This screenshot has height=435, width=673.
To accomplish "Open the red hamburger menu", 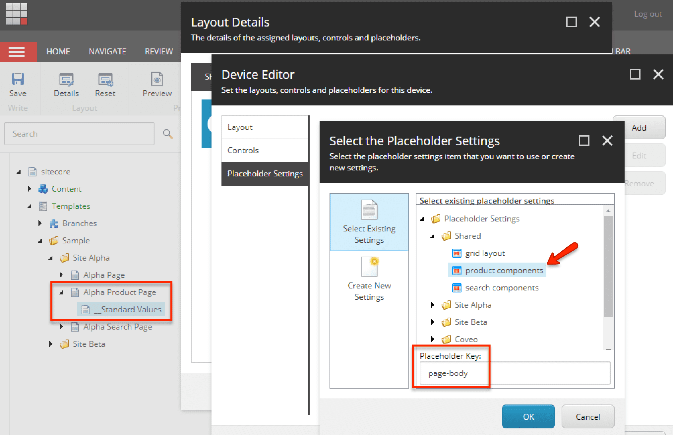I will pyautogui.click(x=17, y=52).
